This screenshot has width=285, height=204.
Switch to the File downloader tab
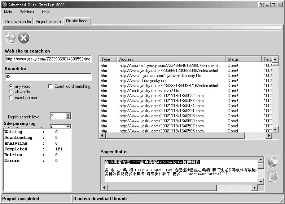18,22
